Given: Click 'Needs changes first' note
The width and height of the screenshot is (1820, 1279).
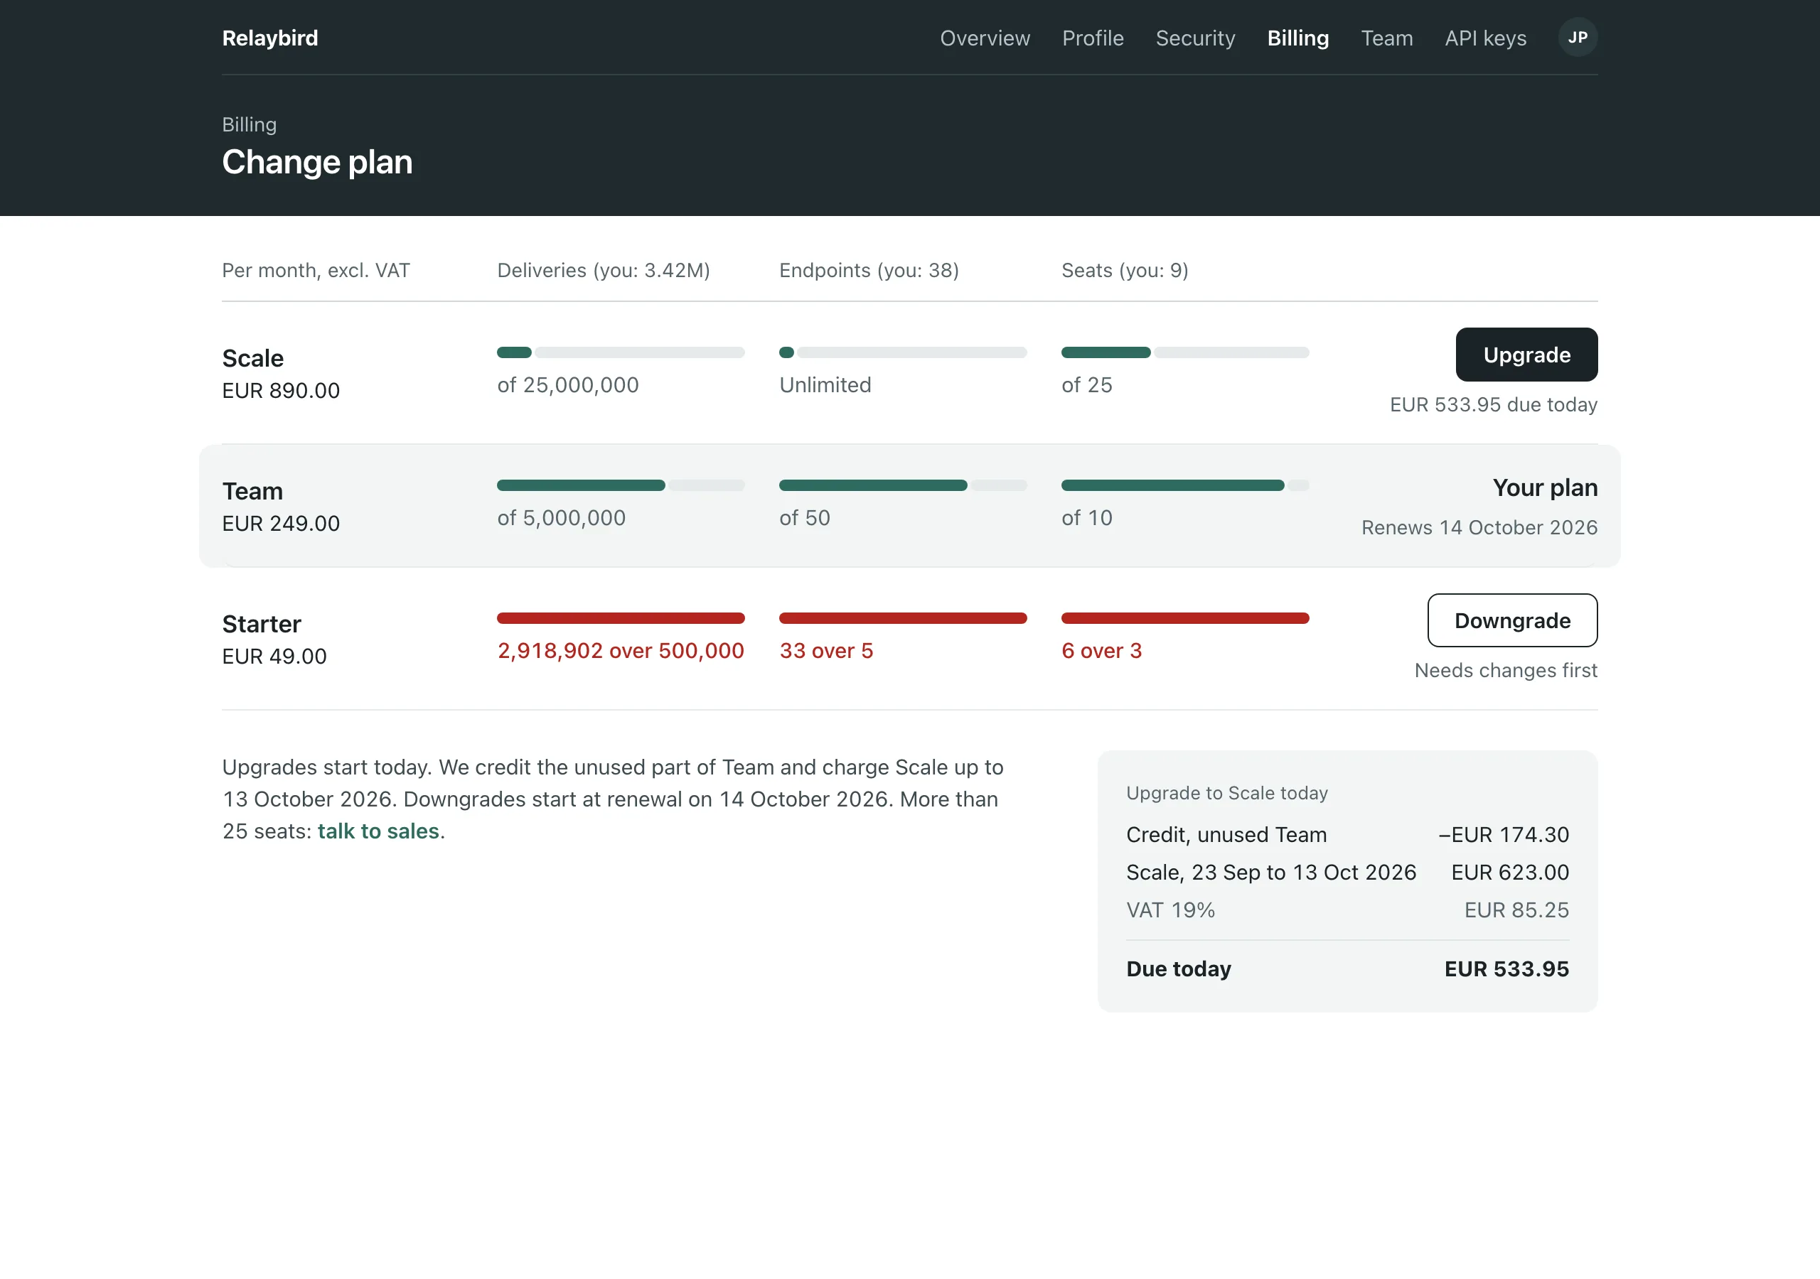Looking at the screenshot, I should pyautogui.click(x=1506, y=670).
